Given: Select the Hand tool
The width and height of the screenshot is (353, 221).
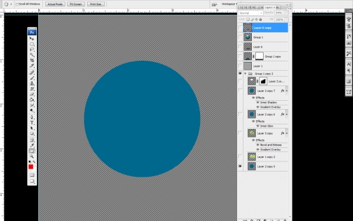Looking at the screenshot, I should pyautogui.click(x=32, y=151).
